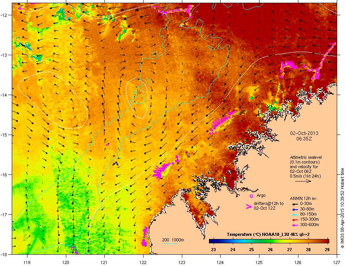Click the magenta Argo circle legend symbol
The image size is (345, 266).
point(251,196)
